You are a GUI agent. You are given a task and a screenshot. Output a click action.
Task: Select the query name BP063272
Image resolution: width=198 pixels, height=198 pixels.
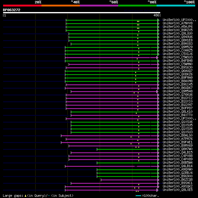12,10
